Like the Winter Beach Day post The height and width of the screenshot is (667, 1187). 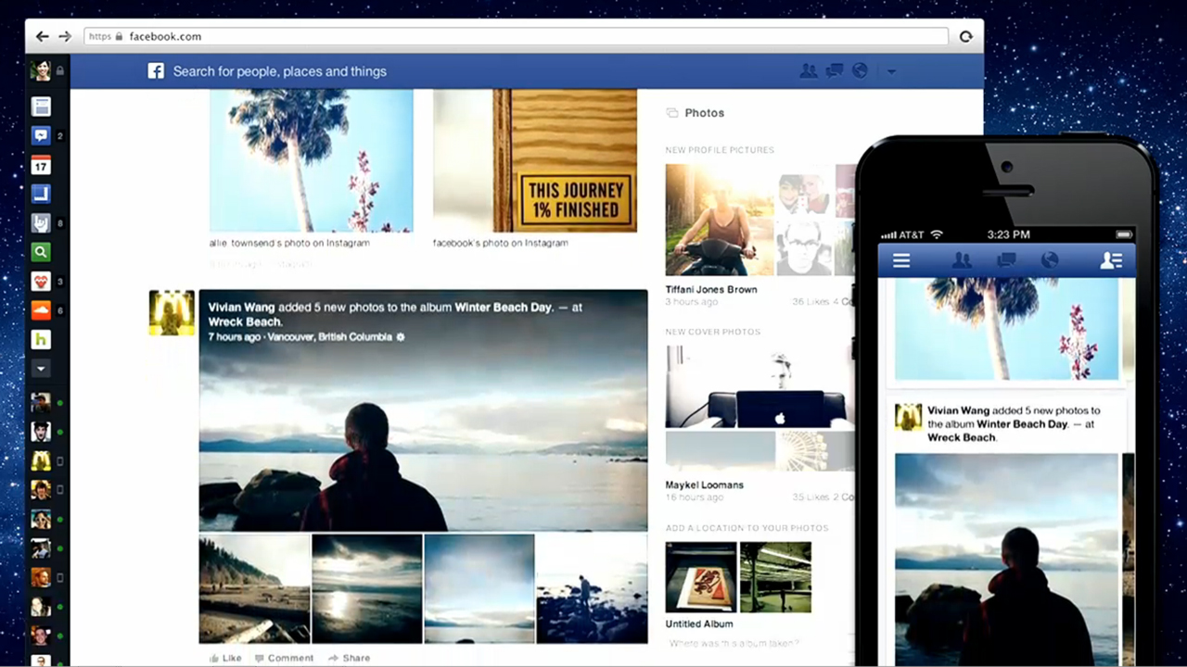(225, 658)
